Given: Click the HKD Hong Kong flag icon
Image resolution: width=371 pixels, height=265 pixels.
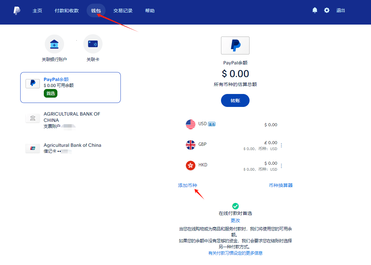Looking at the screenshot, I should tap(190, 165).
